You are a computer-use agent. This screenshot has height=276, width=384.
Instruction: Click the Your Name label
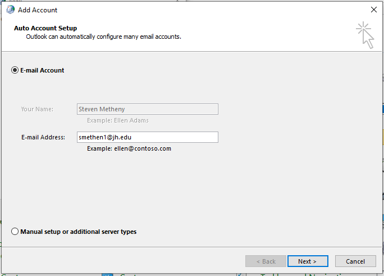click(37, 109)
